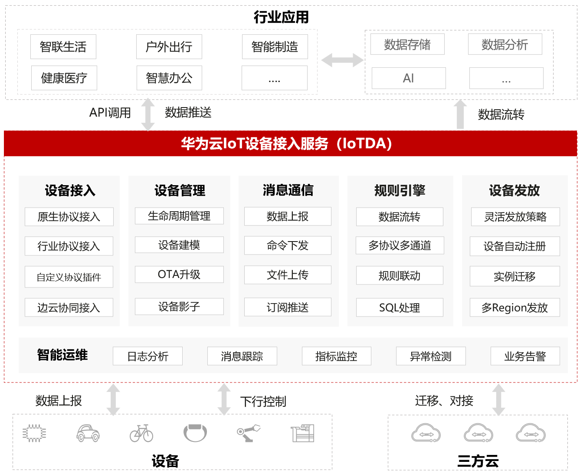580x474 pixels.
Task: Click the 数据流转 arrow above IoTDA banner
Action: pos(460,115)
